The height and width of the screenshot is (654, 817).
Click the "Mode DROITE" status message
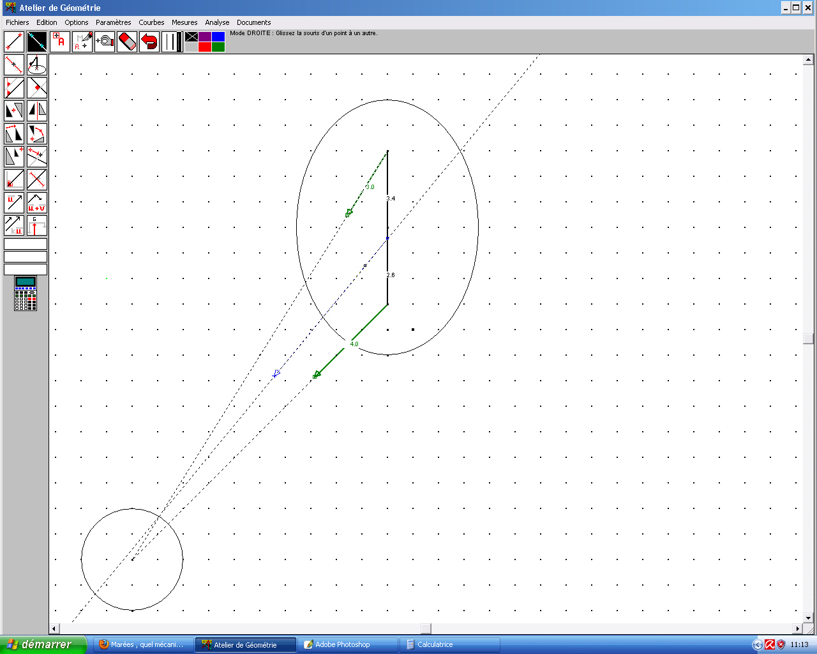pos(304,33)
